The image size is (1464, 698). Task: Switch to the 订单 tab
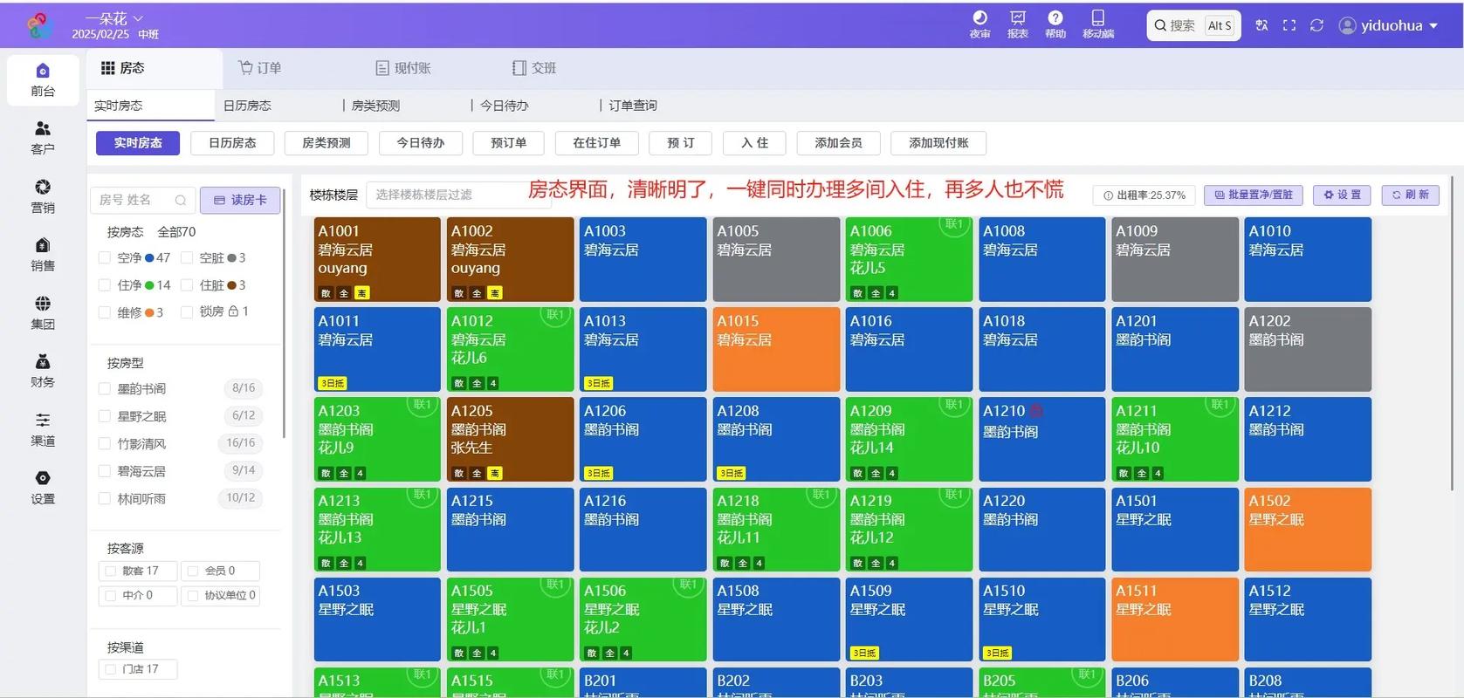[x=260, y=68]
